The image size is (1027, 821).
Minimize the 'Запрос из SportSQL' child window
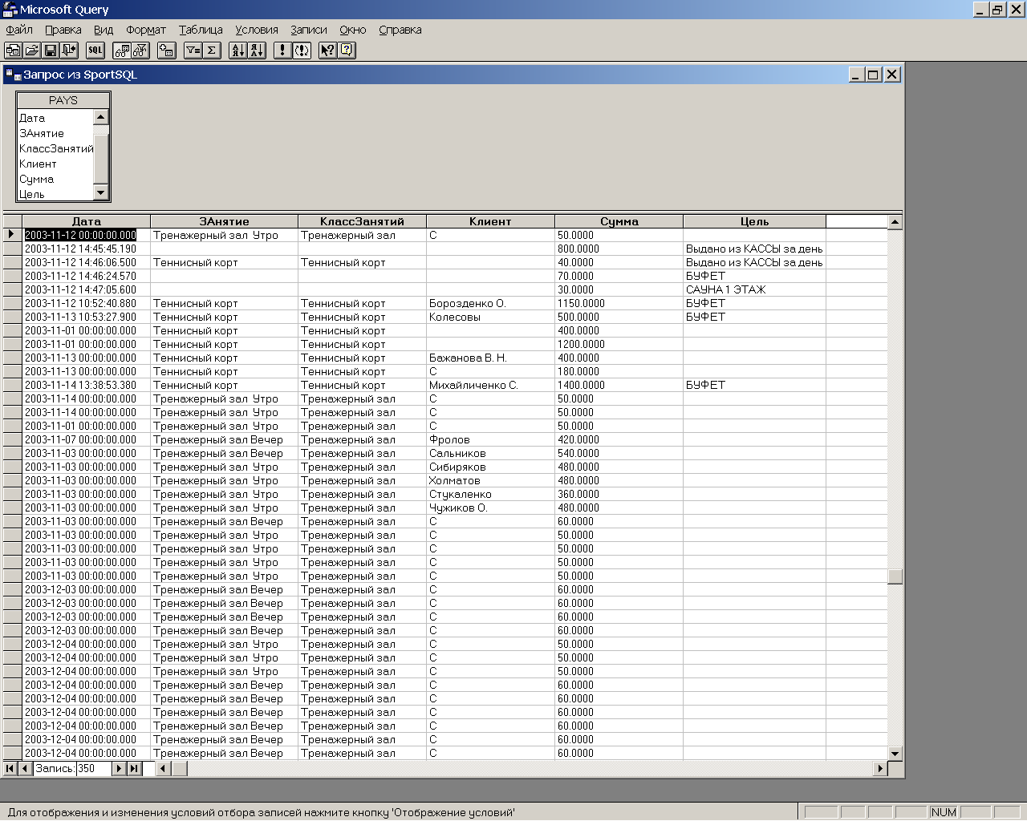click(x=857, y=75)
